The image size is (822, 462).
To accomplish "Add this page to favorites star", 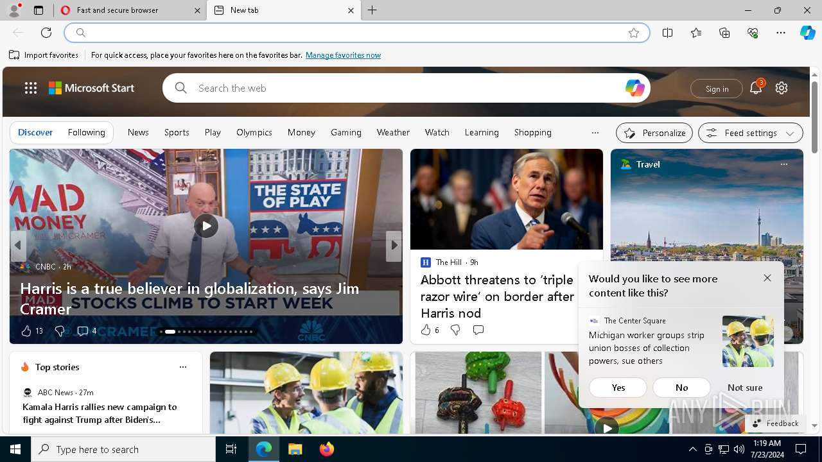I will pos(634,33).
